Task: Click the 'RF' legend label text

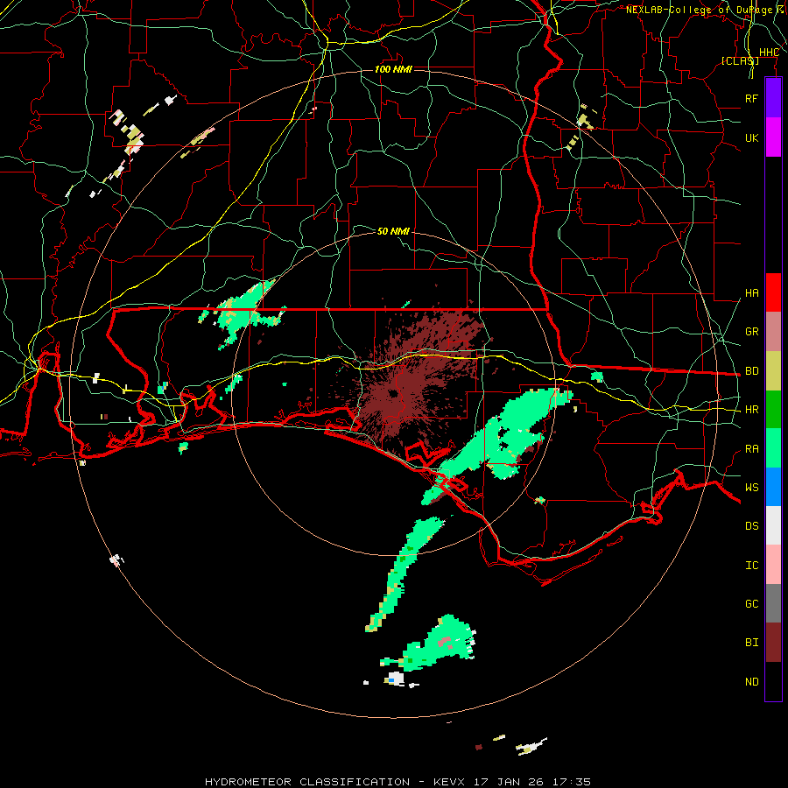Action: coord(751,98)
